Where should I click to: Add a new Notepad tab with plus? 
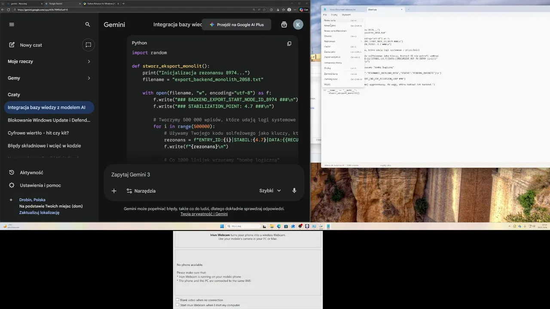coord(409,9)
